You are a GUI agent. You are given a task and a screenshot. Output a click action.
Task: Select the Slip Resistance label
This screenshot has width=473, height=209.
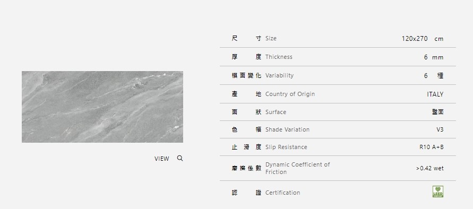[x=286, y=147]
